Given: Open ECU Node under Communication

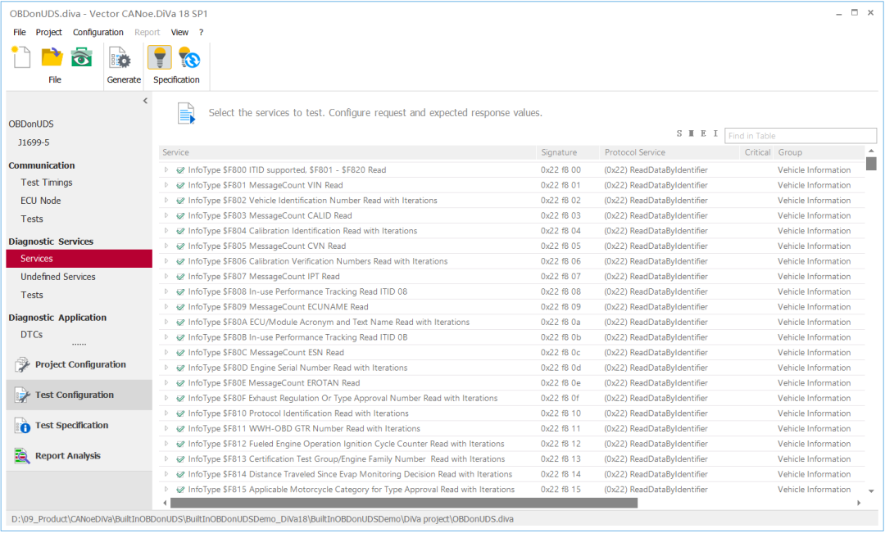Looking at the screenshot, I should tap(40, 201).
